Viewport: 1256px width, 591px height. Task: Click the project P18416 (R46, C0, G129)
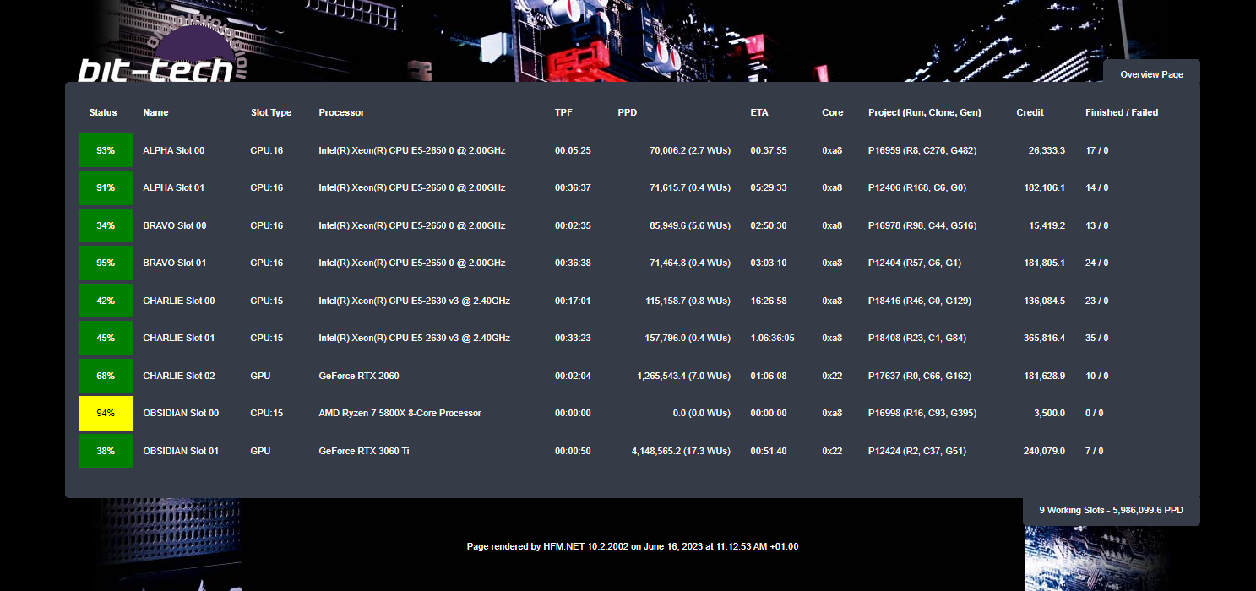pyautogui.click(x=920, y=301)
